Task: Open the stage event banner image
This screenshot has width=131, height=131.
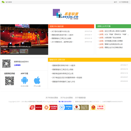Action: [x=24, y=36]
